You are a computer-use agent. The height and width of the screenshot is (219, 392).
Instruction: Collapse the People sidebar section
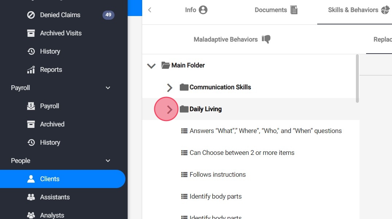tap(108, 161)
